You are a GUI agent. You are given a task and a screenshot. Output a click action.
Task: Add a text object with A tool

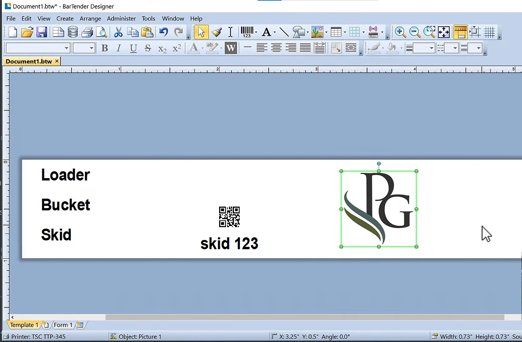pyautogui.click(x=266, y=32)
